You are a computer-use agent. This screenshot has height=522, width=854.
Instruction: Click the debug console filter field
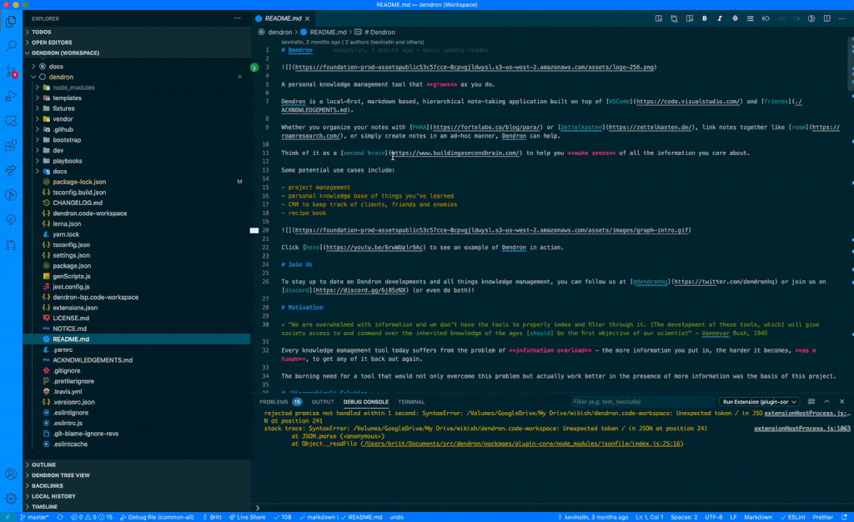tap(641, 402)
